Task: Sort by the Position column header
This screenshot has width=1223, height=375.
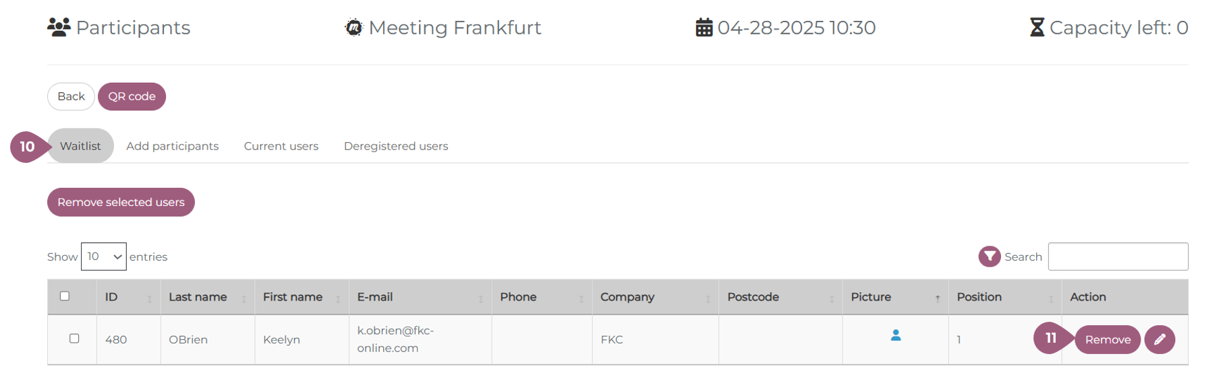Action: coord(979,297)
